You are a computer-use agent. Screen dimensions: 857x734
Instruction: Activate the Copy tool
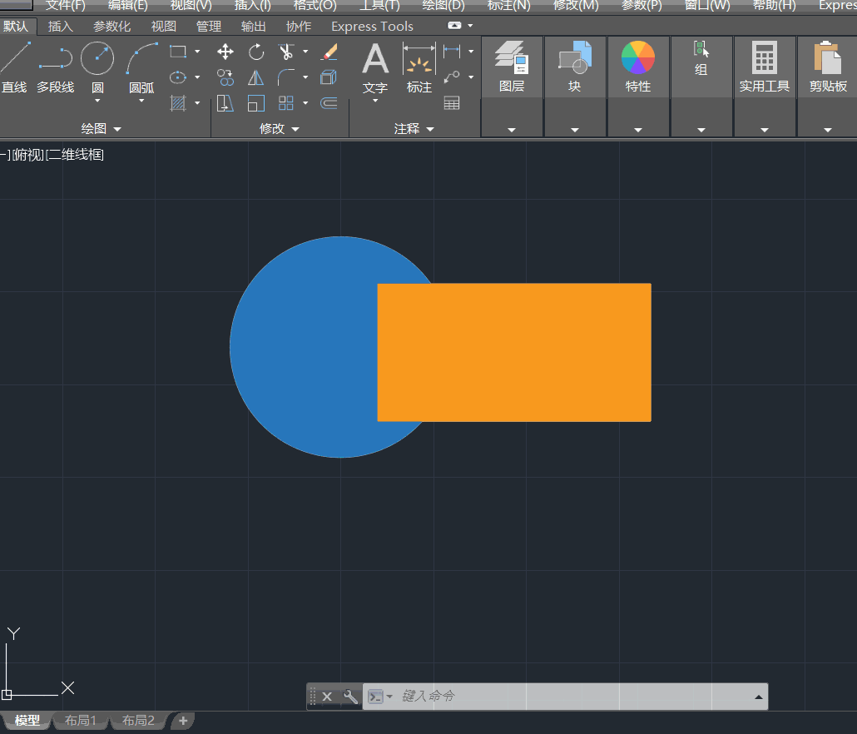pyautogui.click(x=225, y=77)
